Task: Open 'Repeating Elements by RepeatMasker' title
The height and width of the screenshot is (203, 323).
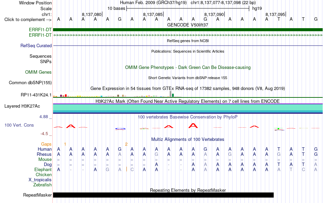Action: pyautogui.click(x=188, y=190)
